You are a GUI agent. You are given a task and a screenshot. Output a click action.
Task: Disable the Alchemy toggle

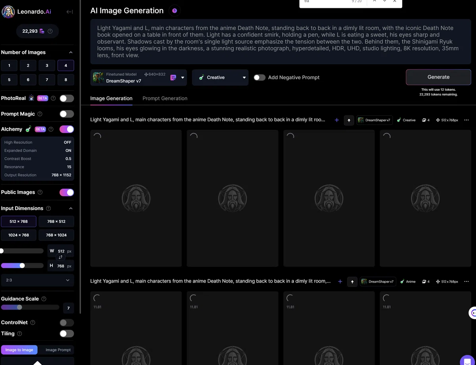67,129
